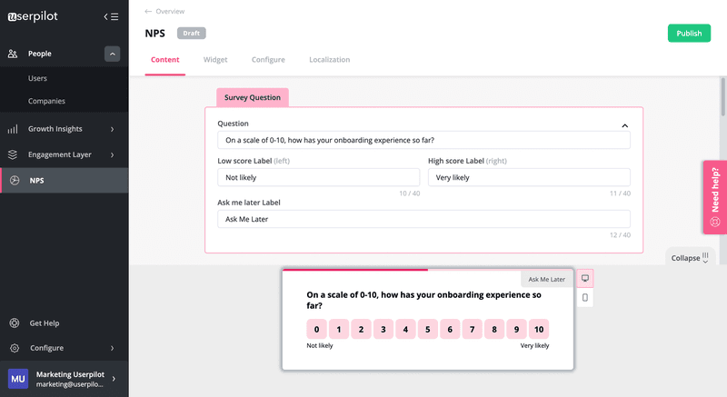The width and height of the screenshot is (727, 397).
Task: Click the preview question text
Action: click(x=423, y=300)
